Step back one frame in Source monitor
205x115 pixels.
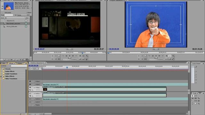(x=66, y=56)
